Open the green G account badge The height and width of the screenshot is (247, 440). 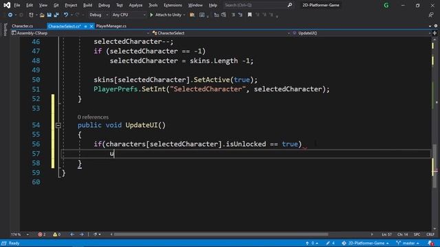[386, 5]
